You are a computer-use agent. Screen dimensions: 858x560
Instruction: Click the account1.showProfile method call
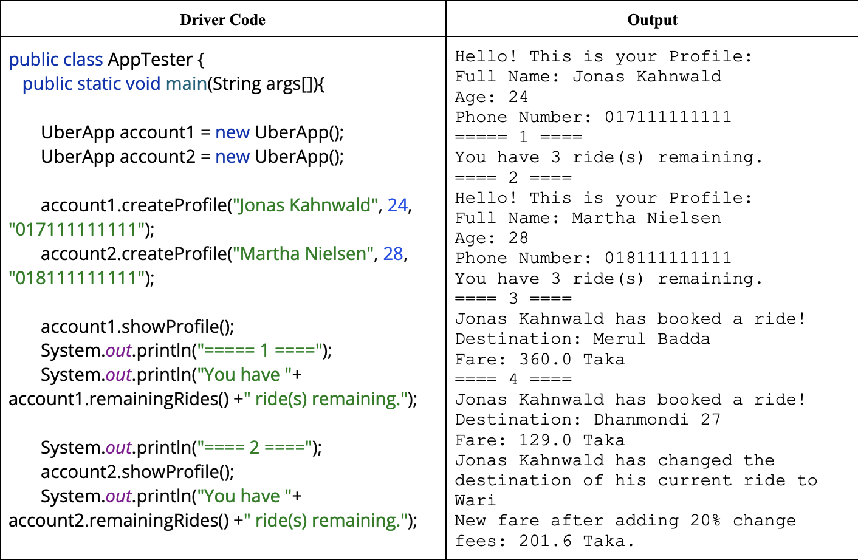[x=122, y=326]
